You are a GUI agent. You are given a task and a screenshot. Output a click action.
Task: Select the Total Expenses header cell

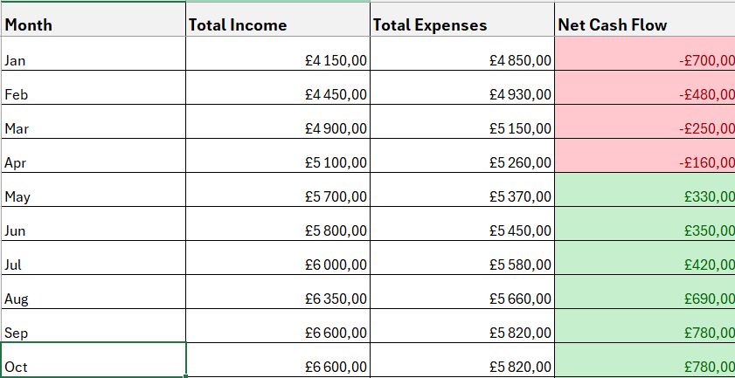click(461, 24)
